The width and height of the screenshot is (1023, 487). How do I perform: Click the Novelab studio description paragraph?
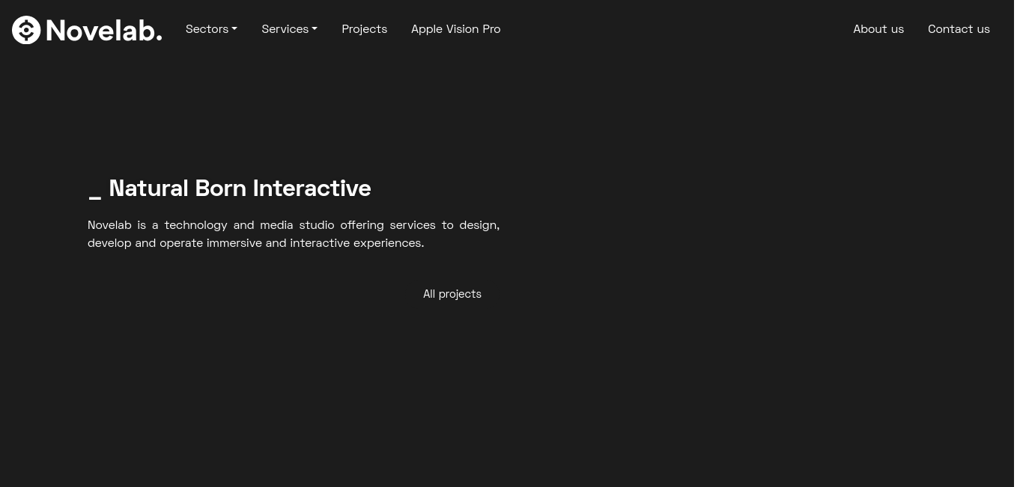coord(294,234)
